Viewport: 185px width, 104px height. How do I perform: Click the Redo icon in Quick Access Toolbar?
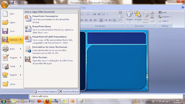point(22,2)
